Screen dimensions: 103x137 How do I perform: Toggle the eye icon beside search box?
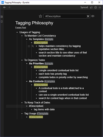93,16
